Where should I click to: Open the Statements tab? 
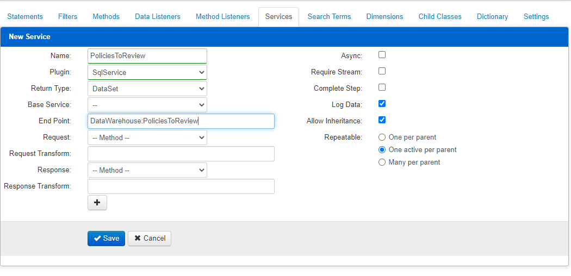25,16
